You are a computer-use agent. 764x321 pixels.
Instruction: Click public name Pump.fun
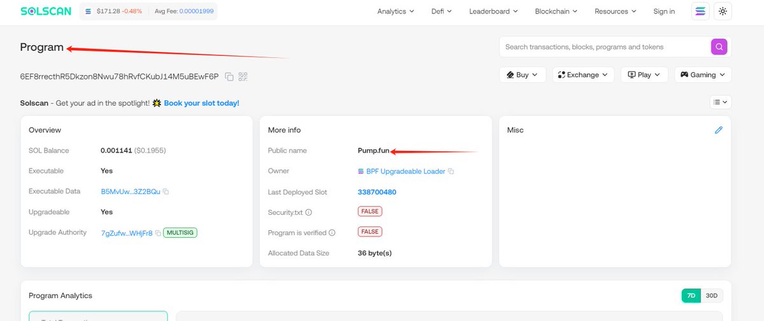coord(374,151)
